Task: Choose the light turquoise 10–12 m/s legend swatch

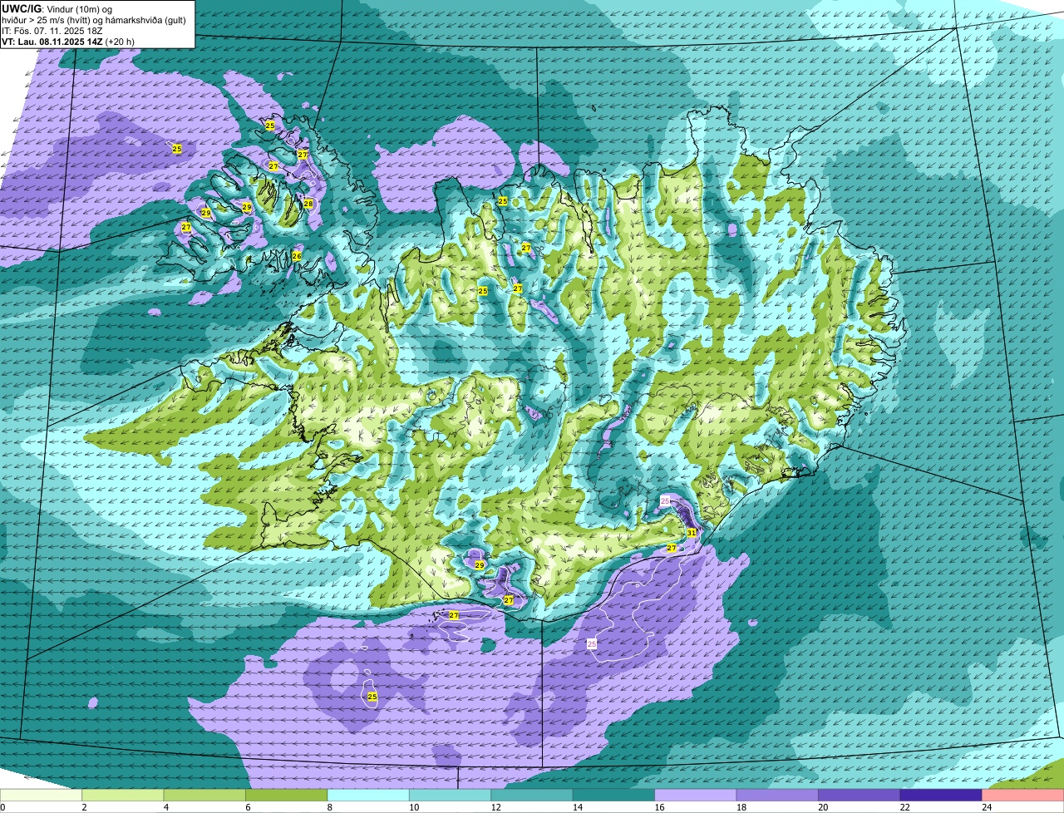Action: tap(451, 795)
